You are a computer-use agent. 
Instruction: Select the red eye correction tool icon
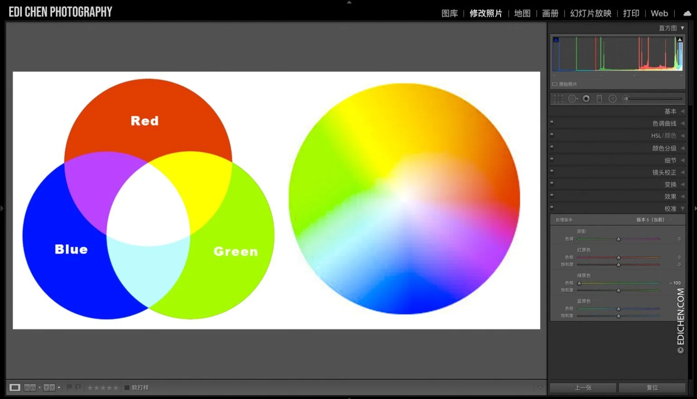coord(586,99)
